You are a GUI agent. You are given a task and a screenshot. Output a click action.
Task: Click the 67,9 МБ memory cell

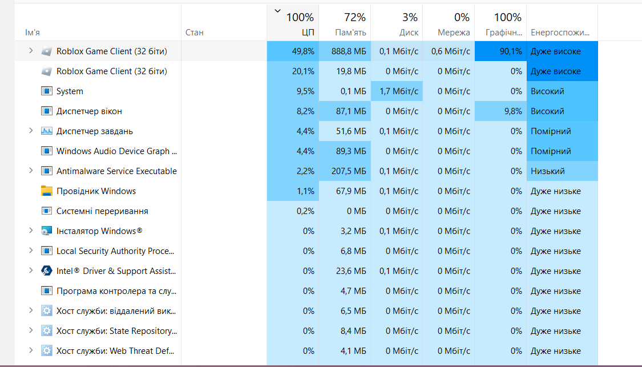click(345, 191)
